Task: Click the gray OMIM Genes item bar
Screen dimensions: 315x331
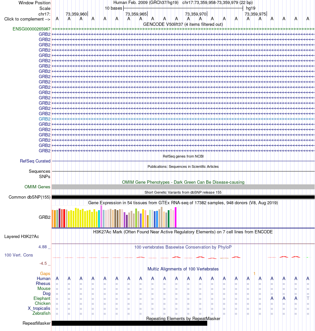Action: point(183,187)
